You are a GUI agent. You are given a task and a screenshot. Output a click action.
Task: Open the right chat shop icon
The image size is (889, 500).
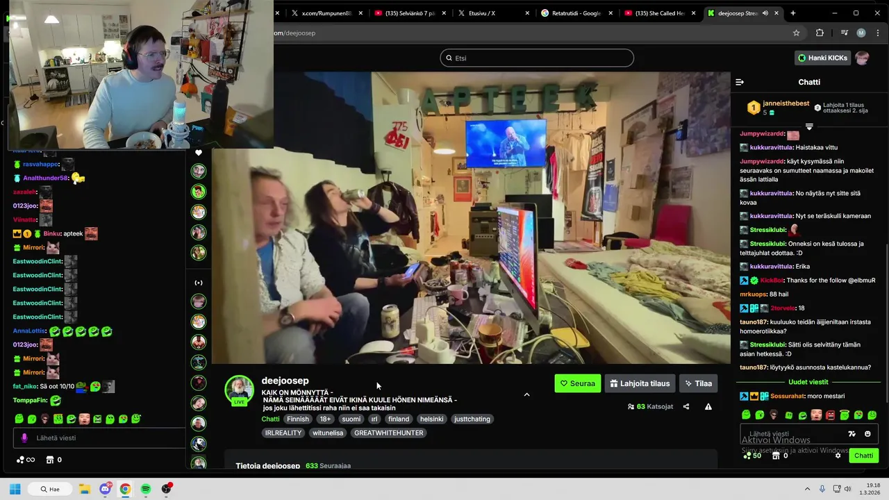[776, 456]
